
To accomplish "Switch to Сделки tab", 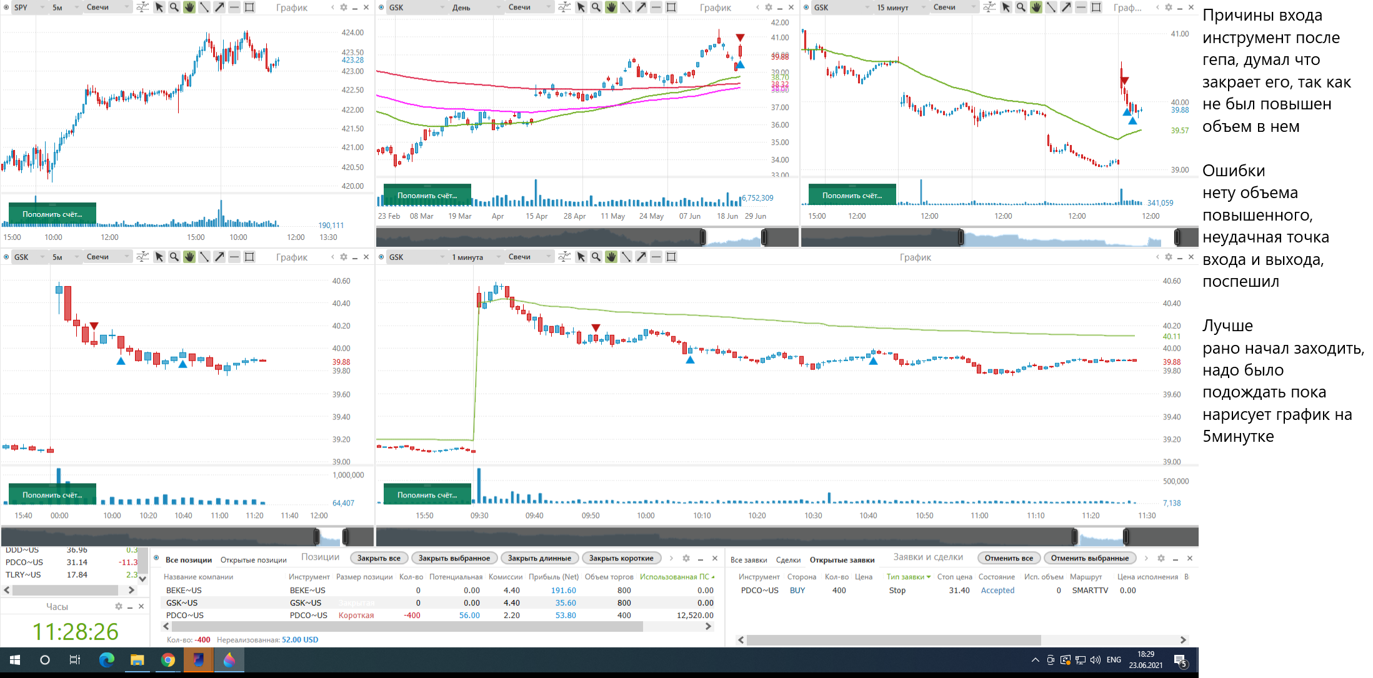I will tap(788, 559).
